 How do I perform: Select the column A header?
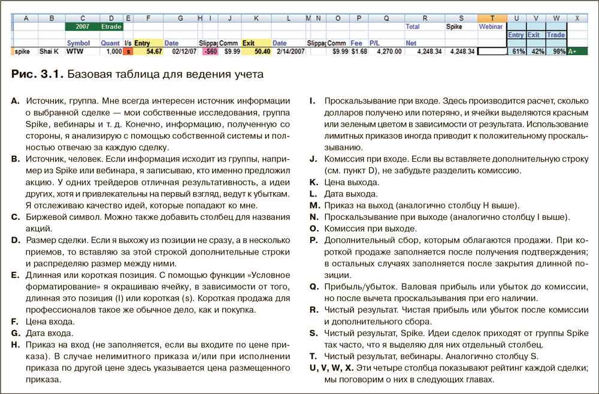point(25,19)
